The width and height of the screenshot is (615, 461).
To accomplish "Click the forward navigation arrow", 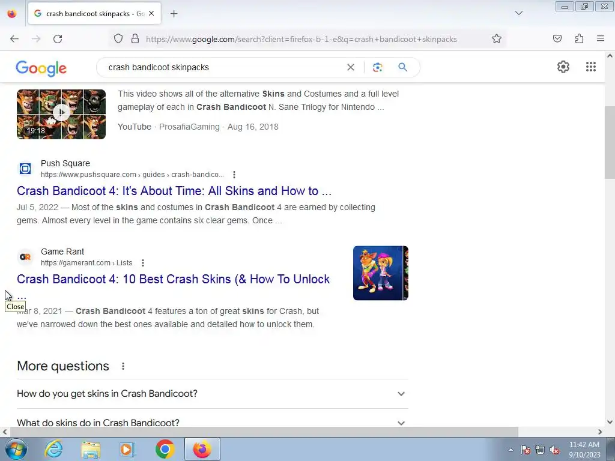I will [36, 39].
